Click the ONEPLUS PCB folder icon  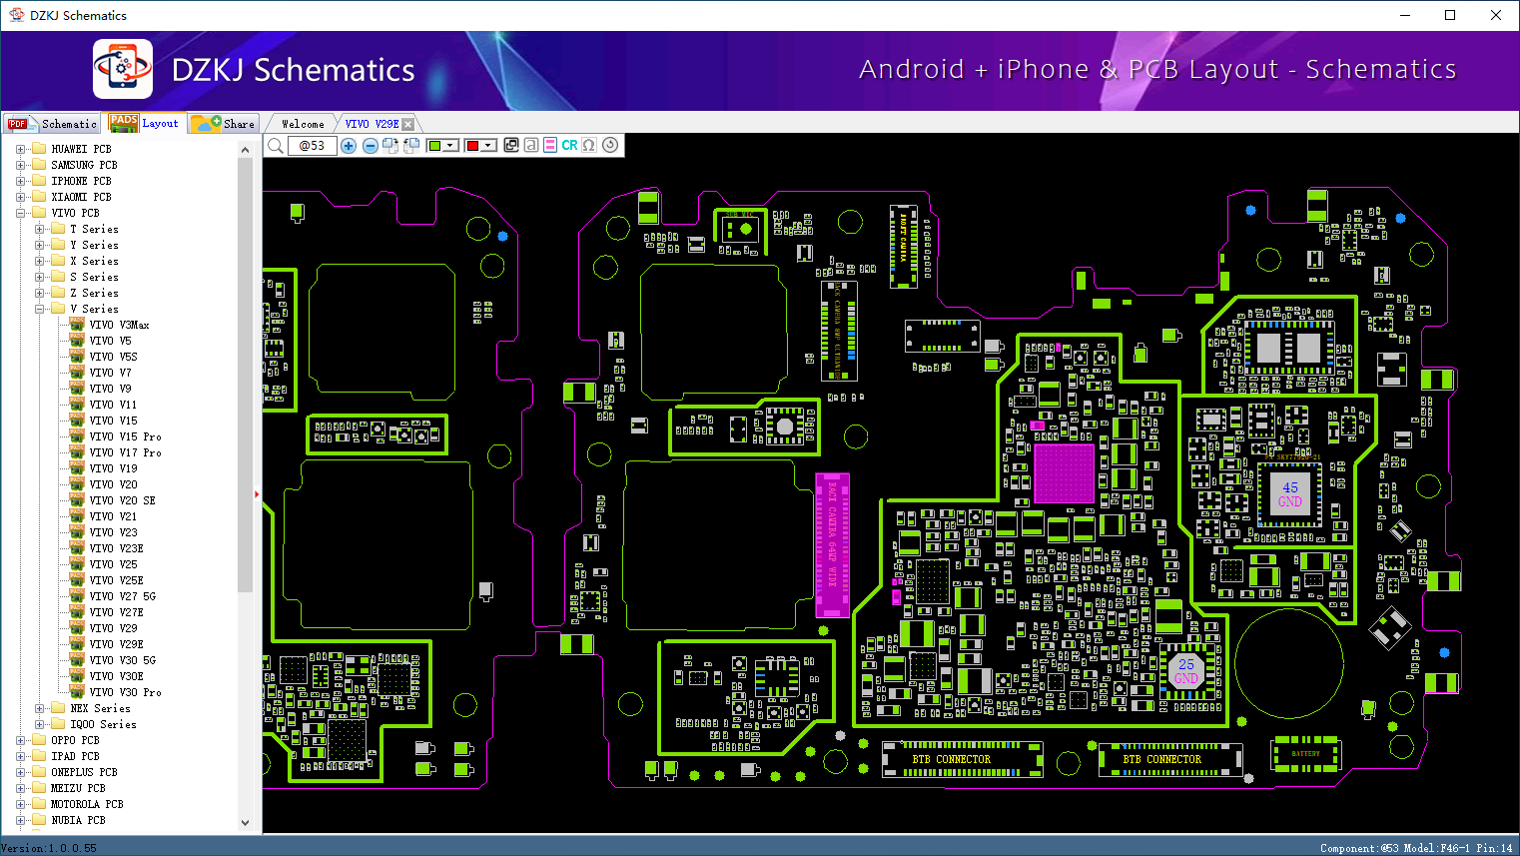coord(39,771)
